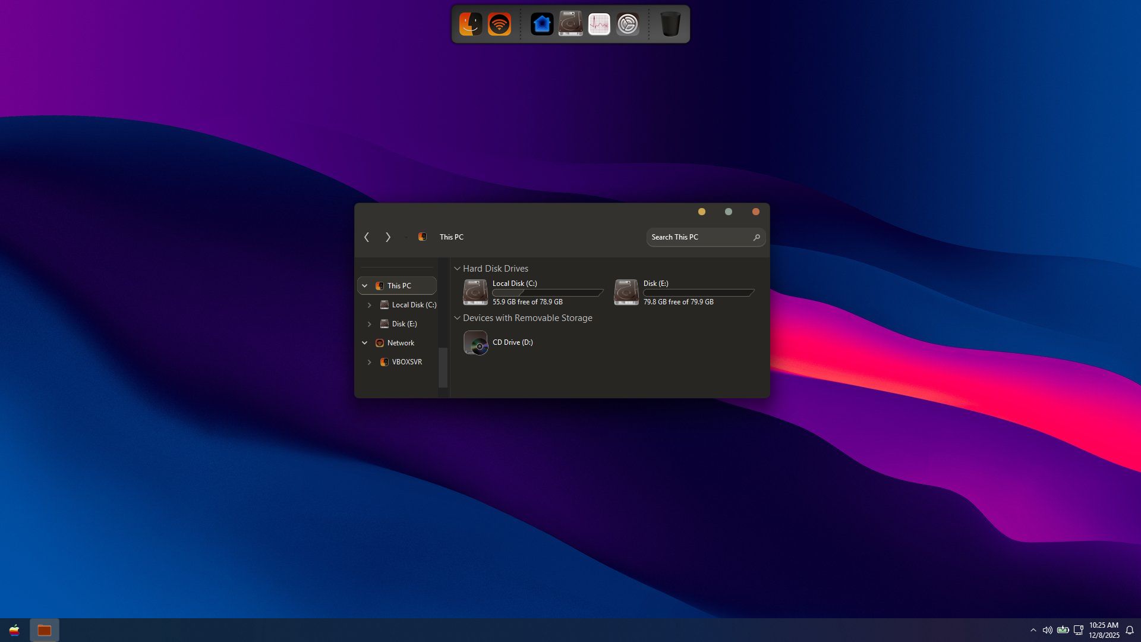Expand Local Disk (C:) in sidebar tree
Image resolution: width=1141 pixels, height=642 pixels.
[x=369, y=305]
